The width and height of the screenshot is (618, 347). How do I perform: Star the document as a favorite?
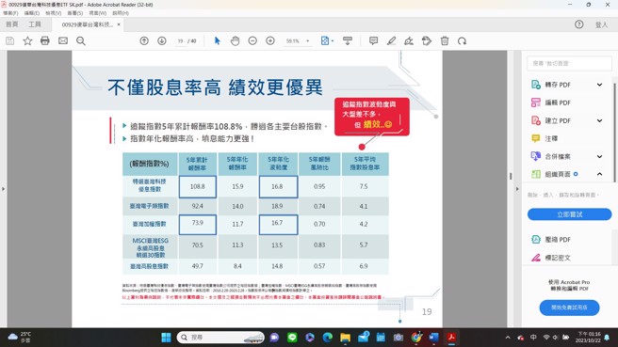[27, 41]
